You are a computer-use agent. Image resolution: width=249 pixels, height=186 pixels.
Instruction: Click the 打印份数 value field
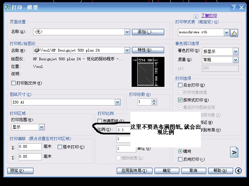tap(145, 102)
